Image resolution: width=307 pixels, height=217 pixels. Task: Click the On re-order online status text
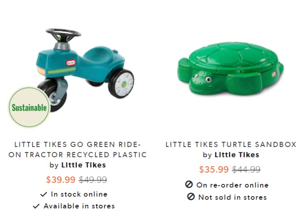[233, 185]
